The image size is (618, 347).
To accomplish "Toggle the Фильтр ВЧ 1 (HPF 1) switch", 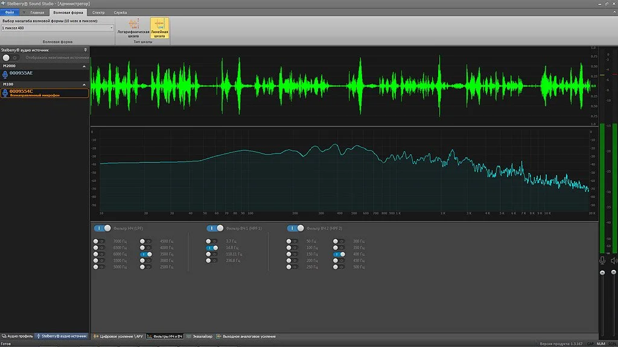I will [x=215, y=228].
